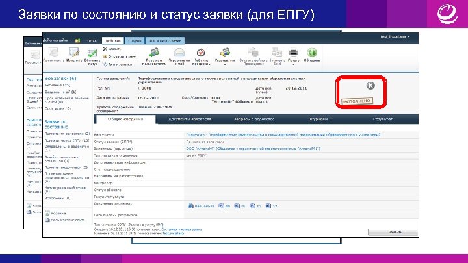Screen dimensions: 468x263
Task: Click the Разрешения keys icon
Action: click(x=225, y=53)
